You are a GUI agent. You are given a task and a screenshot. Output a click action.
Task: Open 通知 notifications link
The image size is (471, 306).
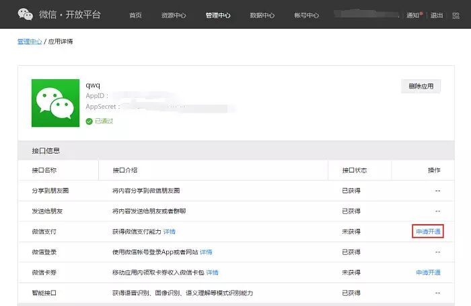coord(414,15)
